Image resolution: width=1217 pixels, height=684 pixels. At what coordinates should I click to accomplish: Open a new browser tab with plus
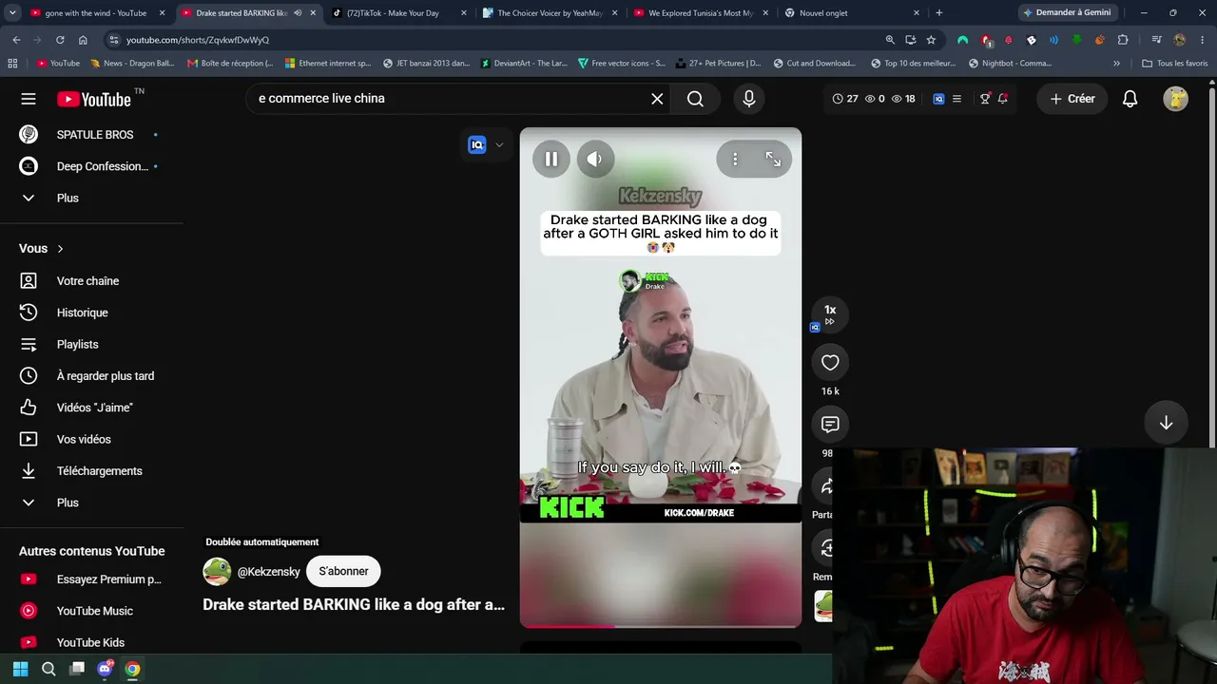pyautogui.click(x=939, y=13)
